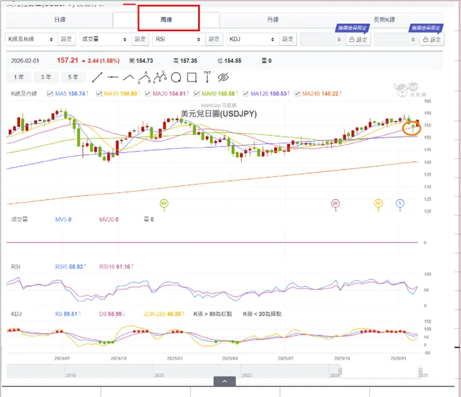Screen dimensions: 461x397
Task: Uncheck the MA240 moving average checkbox
Action: point(297,93)
